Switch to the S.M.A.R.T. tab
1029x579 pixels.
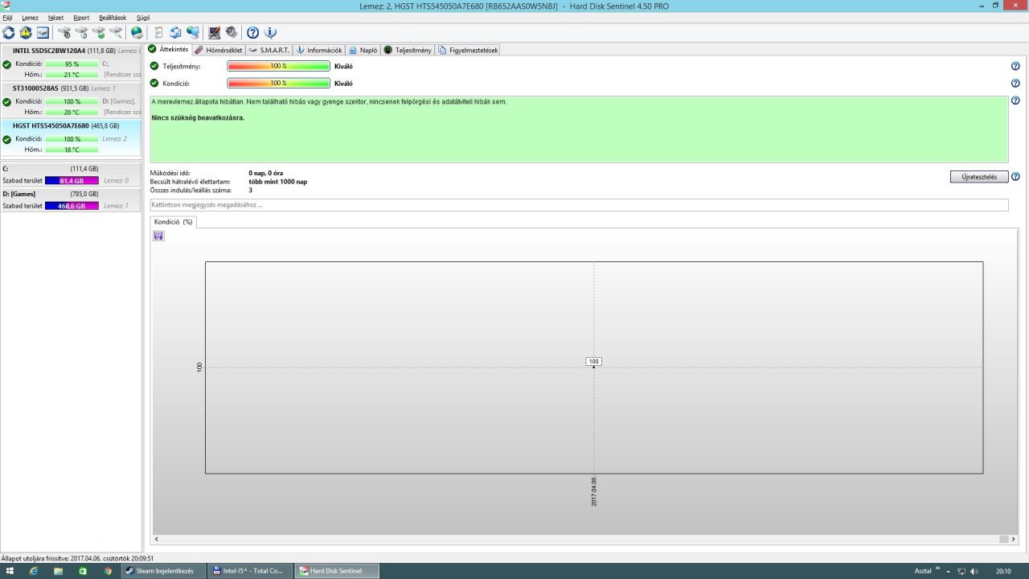pyautogui.click(x=269, y=50)
